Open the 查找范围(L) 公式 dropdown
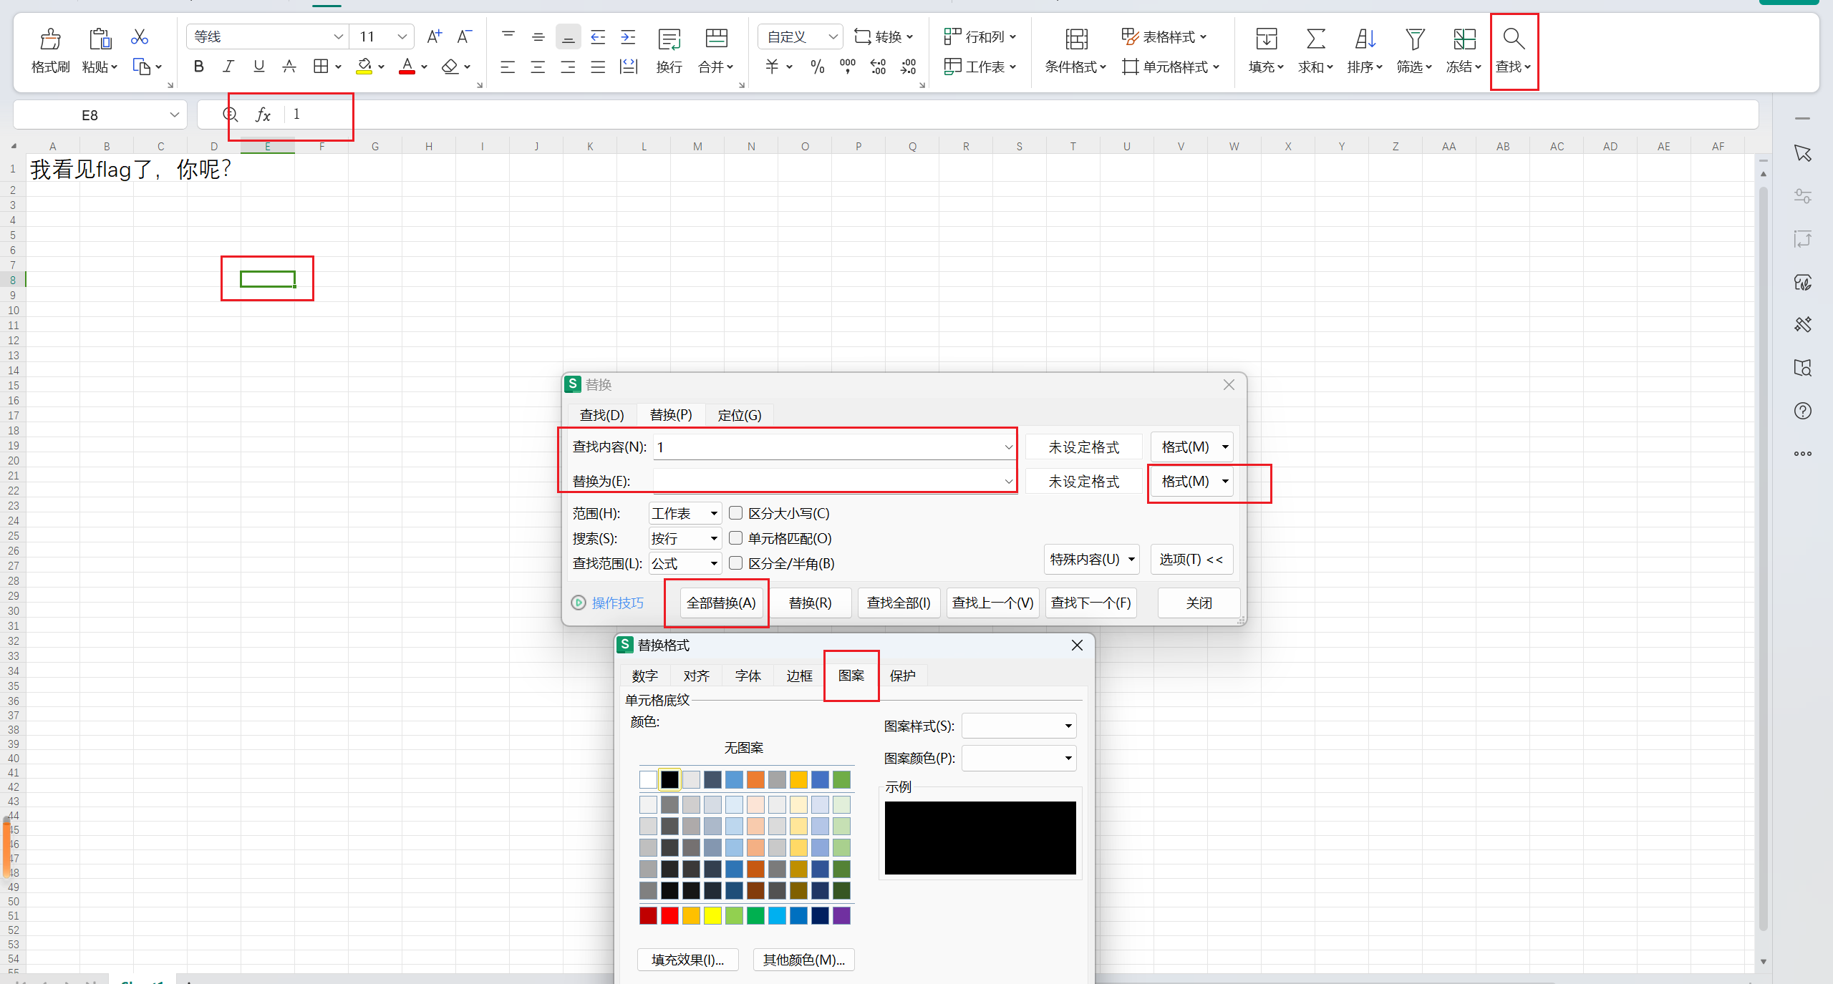Screen dimensions: 1833x984 (x=685, y=563)
